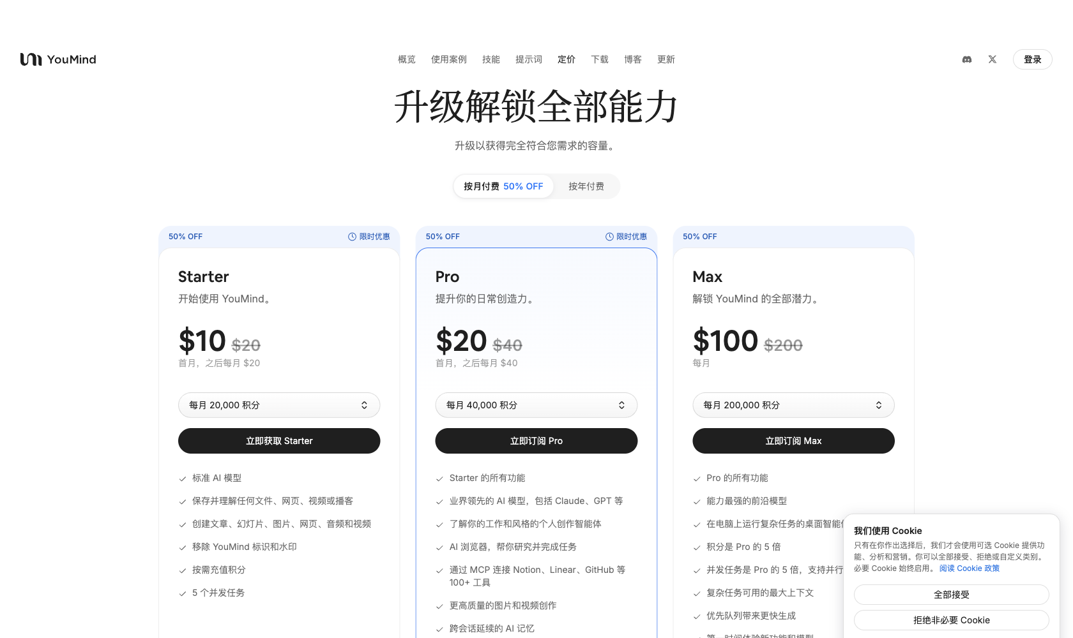Open 技能 nav item
The height and width of the screenshot is (638, 1073).
pos(491,59)
